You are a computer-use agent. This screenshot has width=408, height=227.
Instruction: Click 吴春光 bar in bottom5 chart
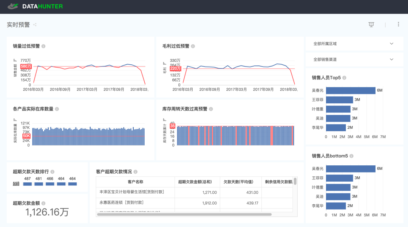tap(351, 169)
